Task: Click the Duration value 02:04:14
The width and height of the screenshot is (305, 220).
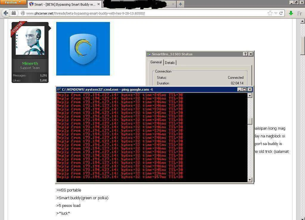Action: (x=237, y=83)
